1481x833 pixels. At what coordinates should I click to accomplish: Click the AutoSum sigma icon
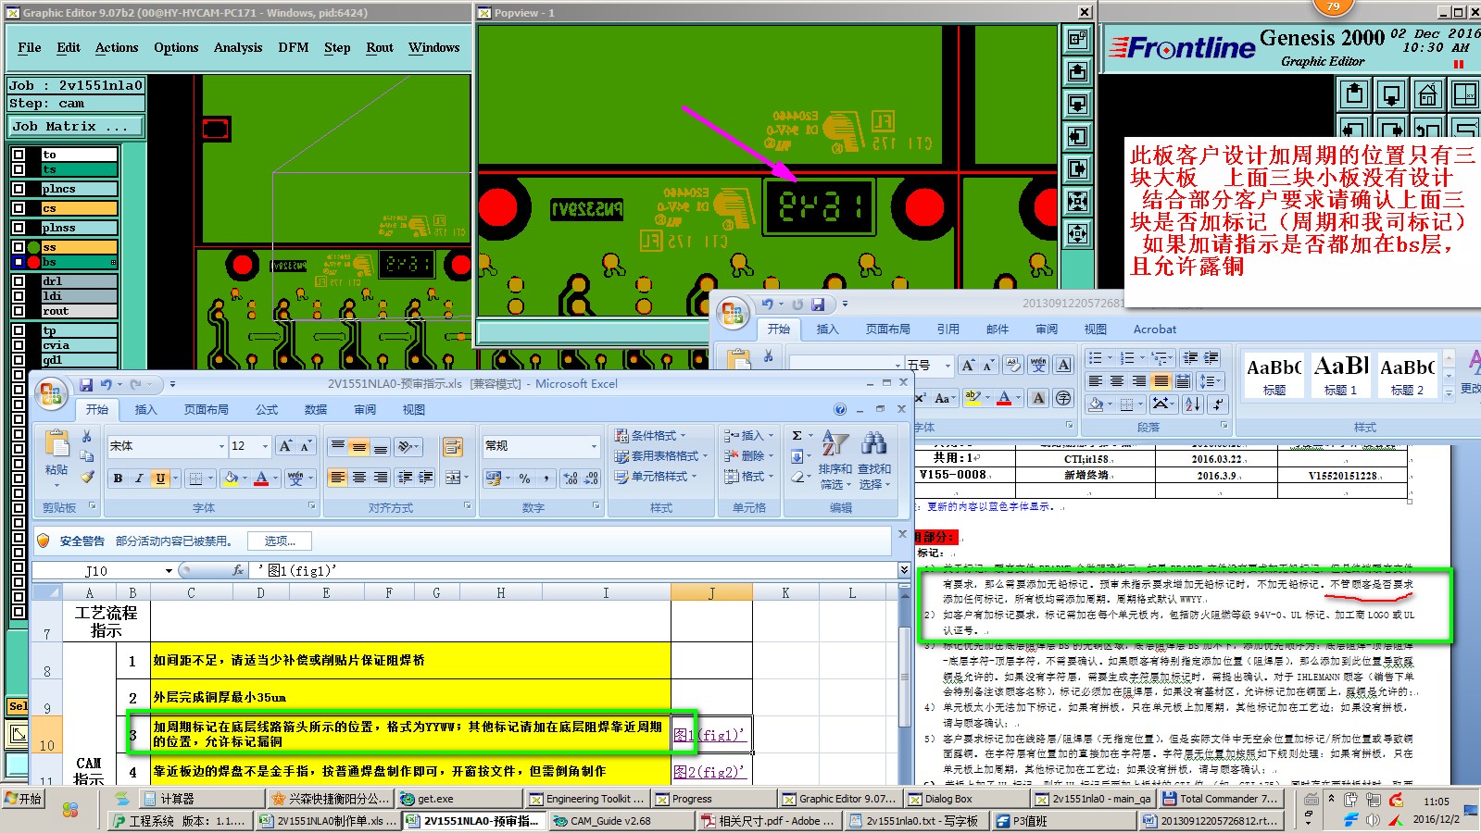(797, 435)
